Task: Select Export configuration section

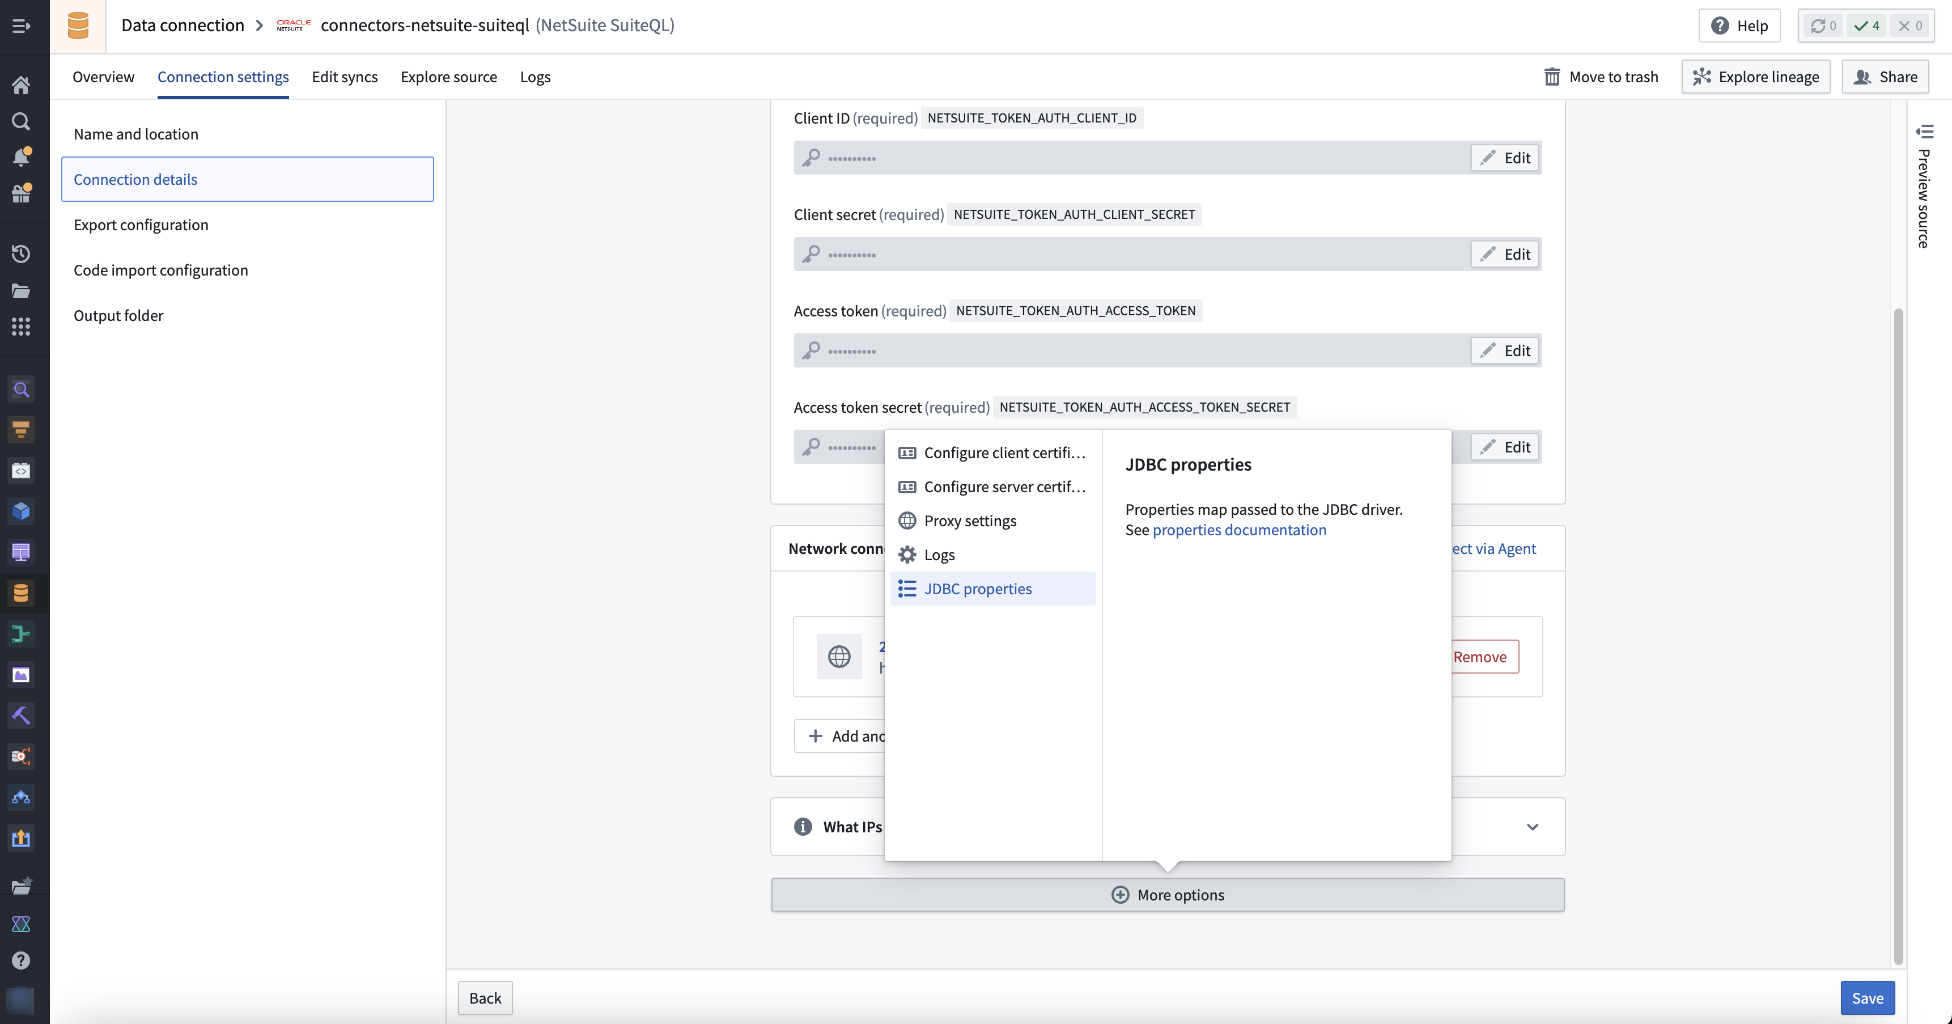Action: click(248, 225)
